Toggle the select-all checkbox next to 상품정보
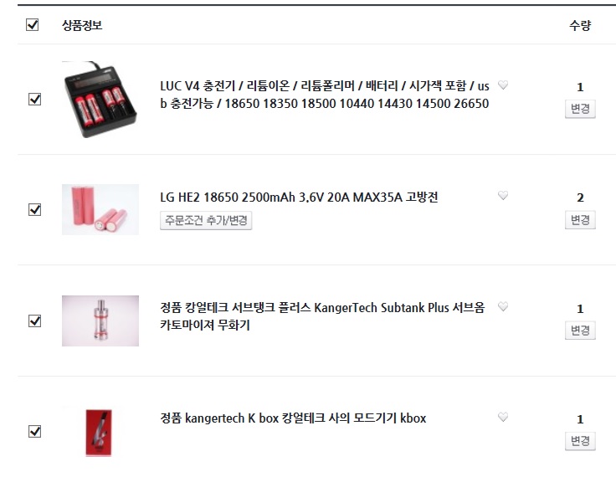The height and width of the screenshot is (477, 616). tap(32, 25)
